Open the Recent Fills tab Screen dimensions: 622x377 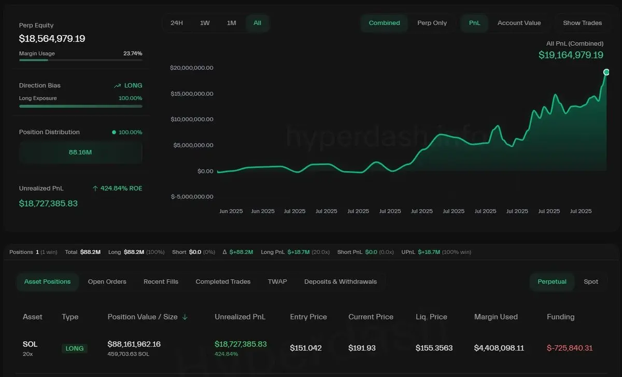pos(161,282)
